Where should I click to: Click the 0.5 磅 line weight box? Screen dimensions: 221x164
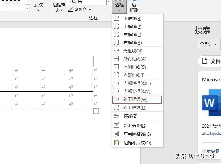[x=87, y=2]
